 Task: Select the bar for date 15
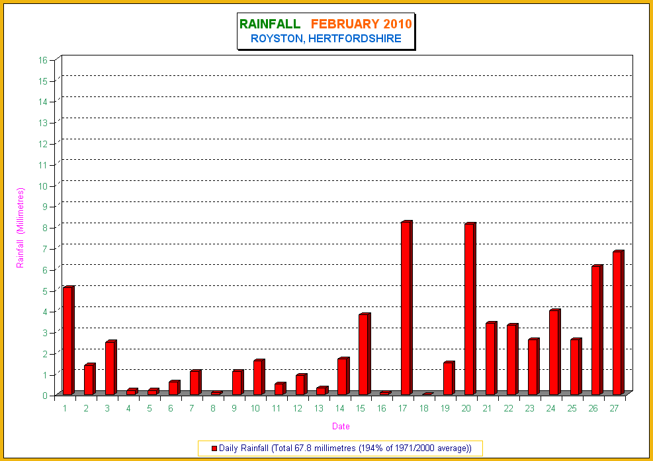pos(365,354)
